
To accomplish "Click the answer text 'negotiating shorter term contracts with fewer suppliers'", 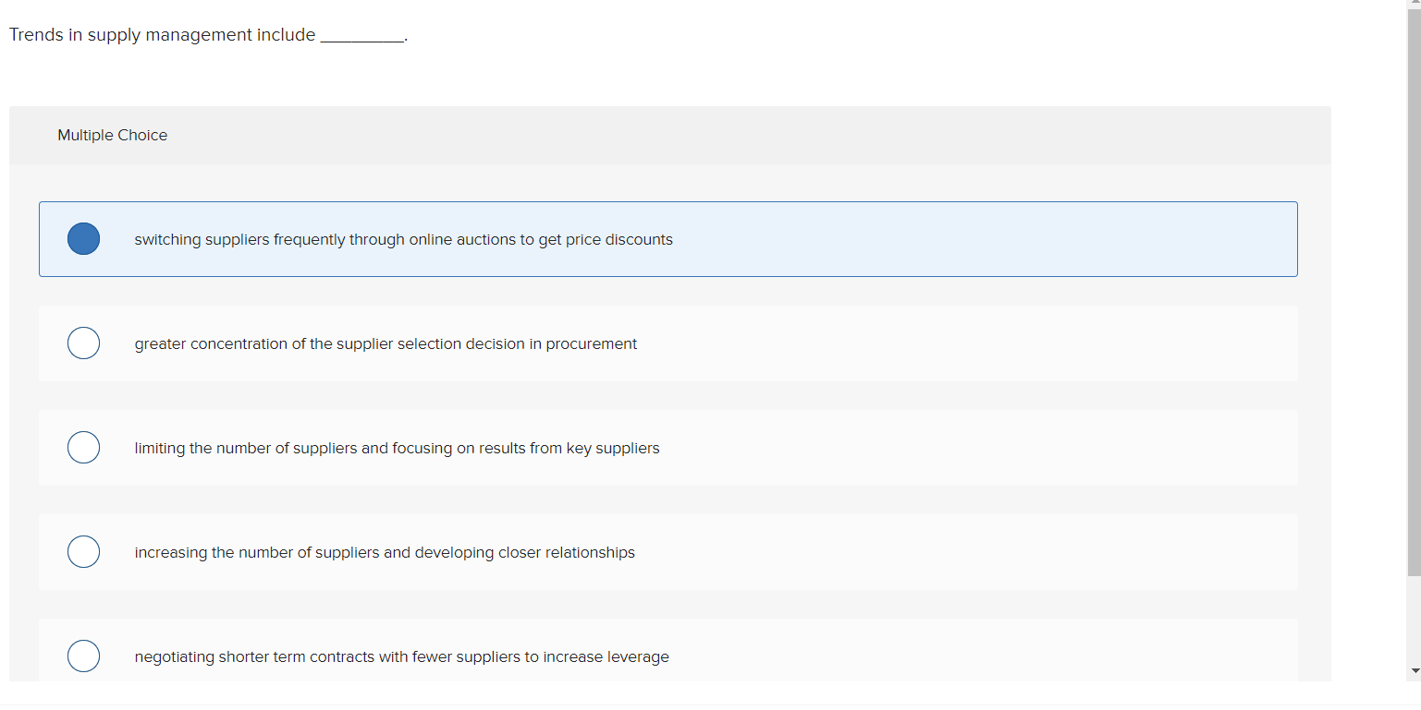I will [327, 657].
